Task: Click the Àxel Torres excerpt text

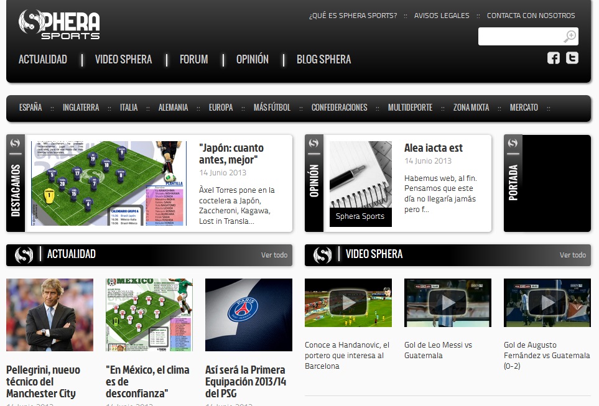Action: [x=237, y=205]
